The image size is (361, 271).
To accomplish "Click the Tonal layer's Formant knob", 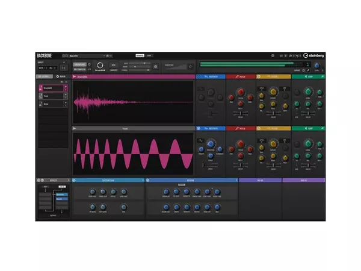I will (x=220, y=149).
